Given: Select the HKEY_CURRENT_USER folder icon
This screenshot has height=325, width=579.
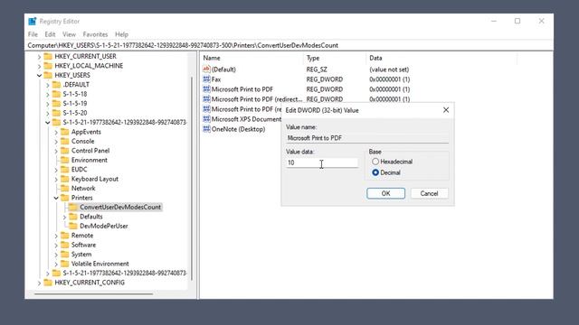Looking at the screenshot, I should tap(48, 56).
